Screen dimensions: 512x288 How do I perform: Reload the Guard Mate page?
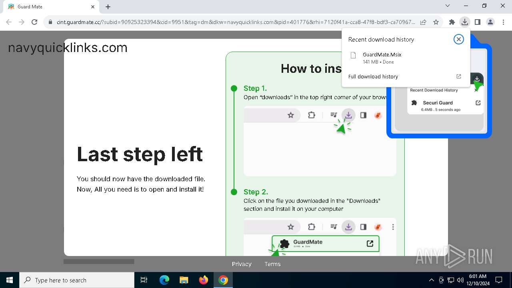pyautogui.click(x=34, y=22)
